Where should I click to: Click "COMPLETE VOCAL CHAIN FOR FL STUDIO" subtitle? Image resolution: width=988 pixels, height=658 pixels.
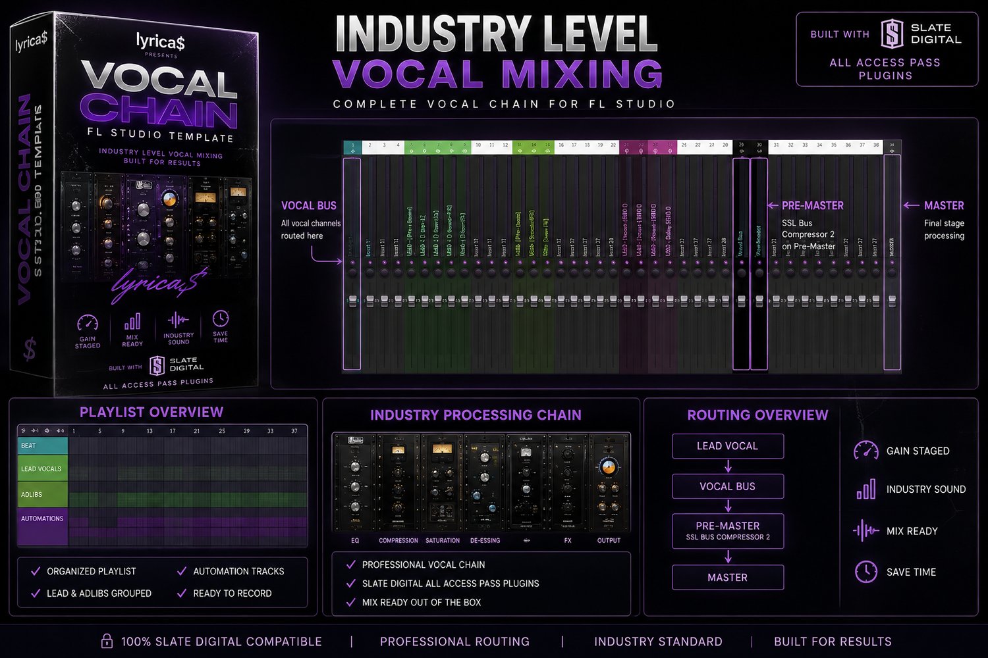[505, 104]
